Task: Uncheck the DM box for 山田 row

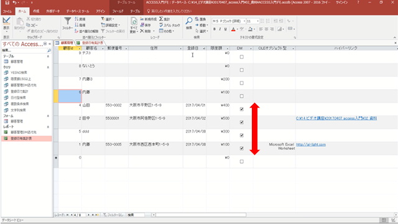Action: (x=242, y=110)
